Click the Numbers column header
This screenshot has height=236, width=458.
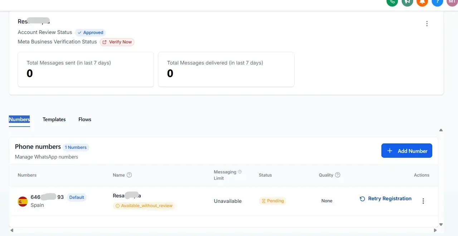click(27, 175)
